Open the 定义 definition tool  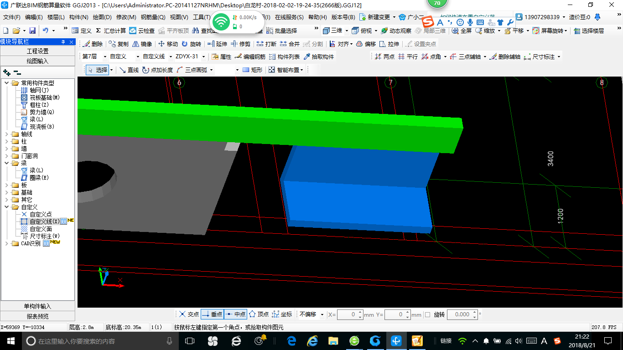82,31
